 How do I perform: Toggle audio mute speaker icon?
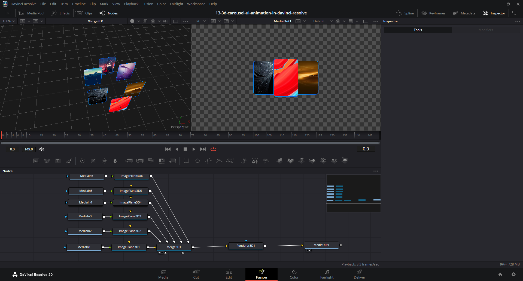(42, 149)
